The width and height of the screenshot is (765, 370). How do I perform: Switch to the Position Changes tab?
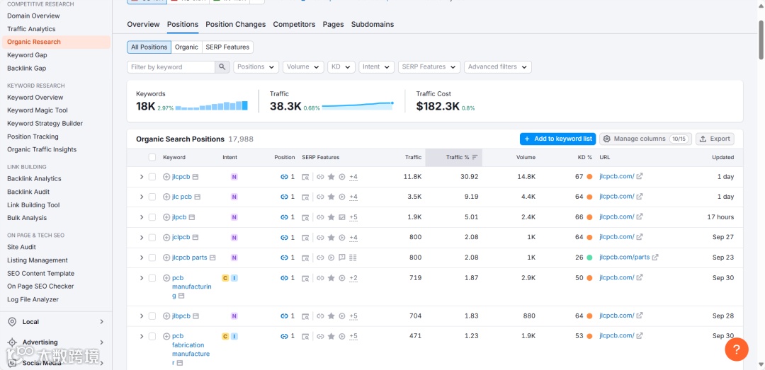[x=236, y=24]
